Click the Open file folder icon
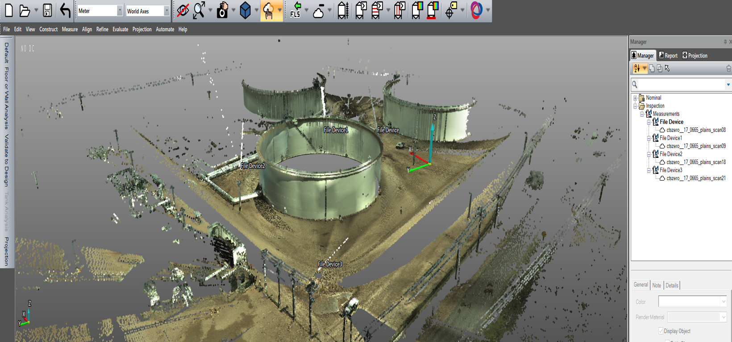This screenshot has height=342, width=732. (25, 10)
